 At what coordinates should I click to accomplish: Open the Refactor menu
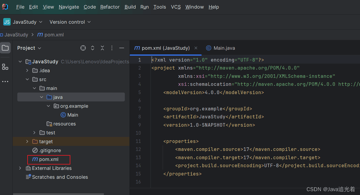click(x=110, y=7)
